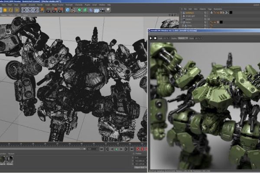The width and height of the screenshot is (260, 173).
Task: Open the Motion Tracker menu
Action: (x=58, y=5)
